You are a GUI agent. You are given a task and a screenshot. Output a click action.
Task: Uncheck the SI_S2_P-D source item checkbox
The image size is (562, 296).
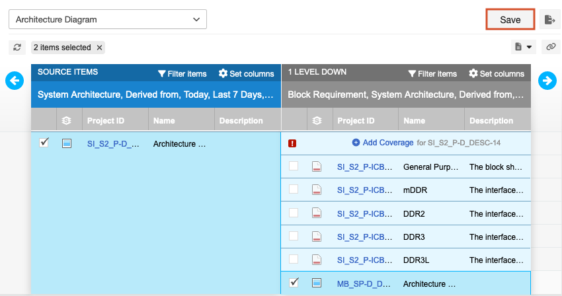click(44, 143)
